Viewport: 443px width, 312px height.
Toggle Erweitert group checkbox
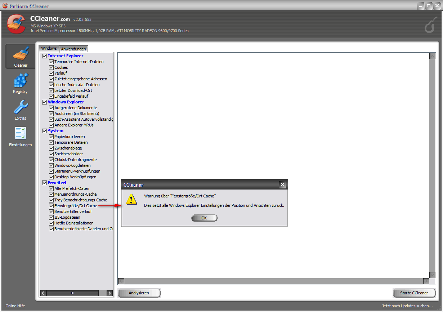click(x=45, y=183)
